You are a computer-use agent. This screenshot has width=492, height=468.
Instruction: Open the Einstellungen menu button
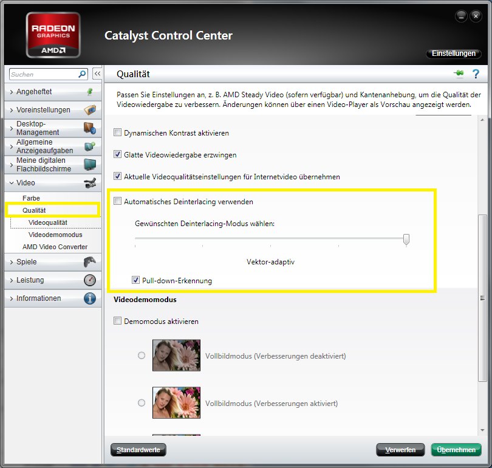pyautogui.click(x=453, y=53)
